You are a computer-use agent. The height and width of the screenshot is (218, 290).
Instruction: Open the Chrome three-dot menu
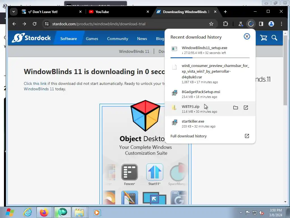pyautogui.click(x=281, y=24)
